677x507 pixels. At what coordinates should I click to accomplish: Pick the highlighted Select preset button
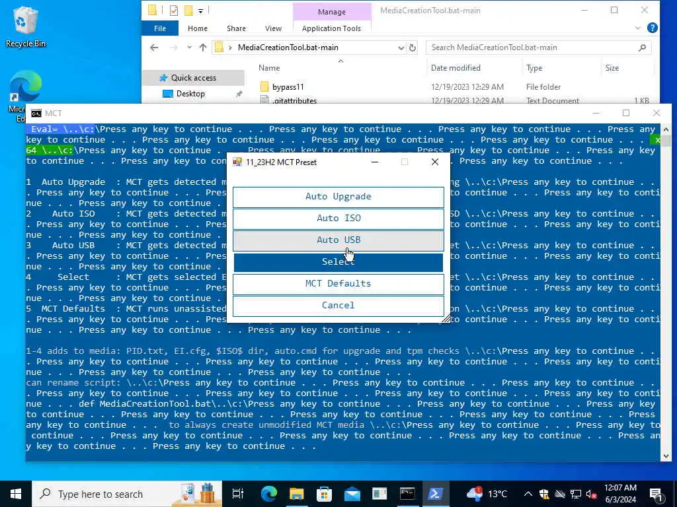pos(338,261)
